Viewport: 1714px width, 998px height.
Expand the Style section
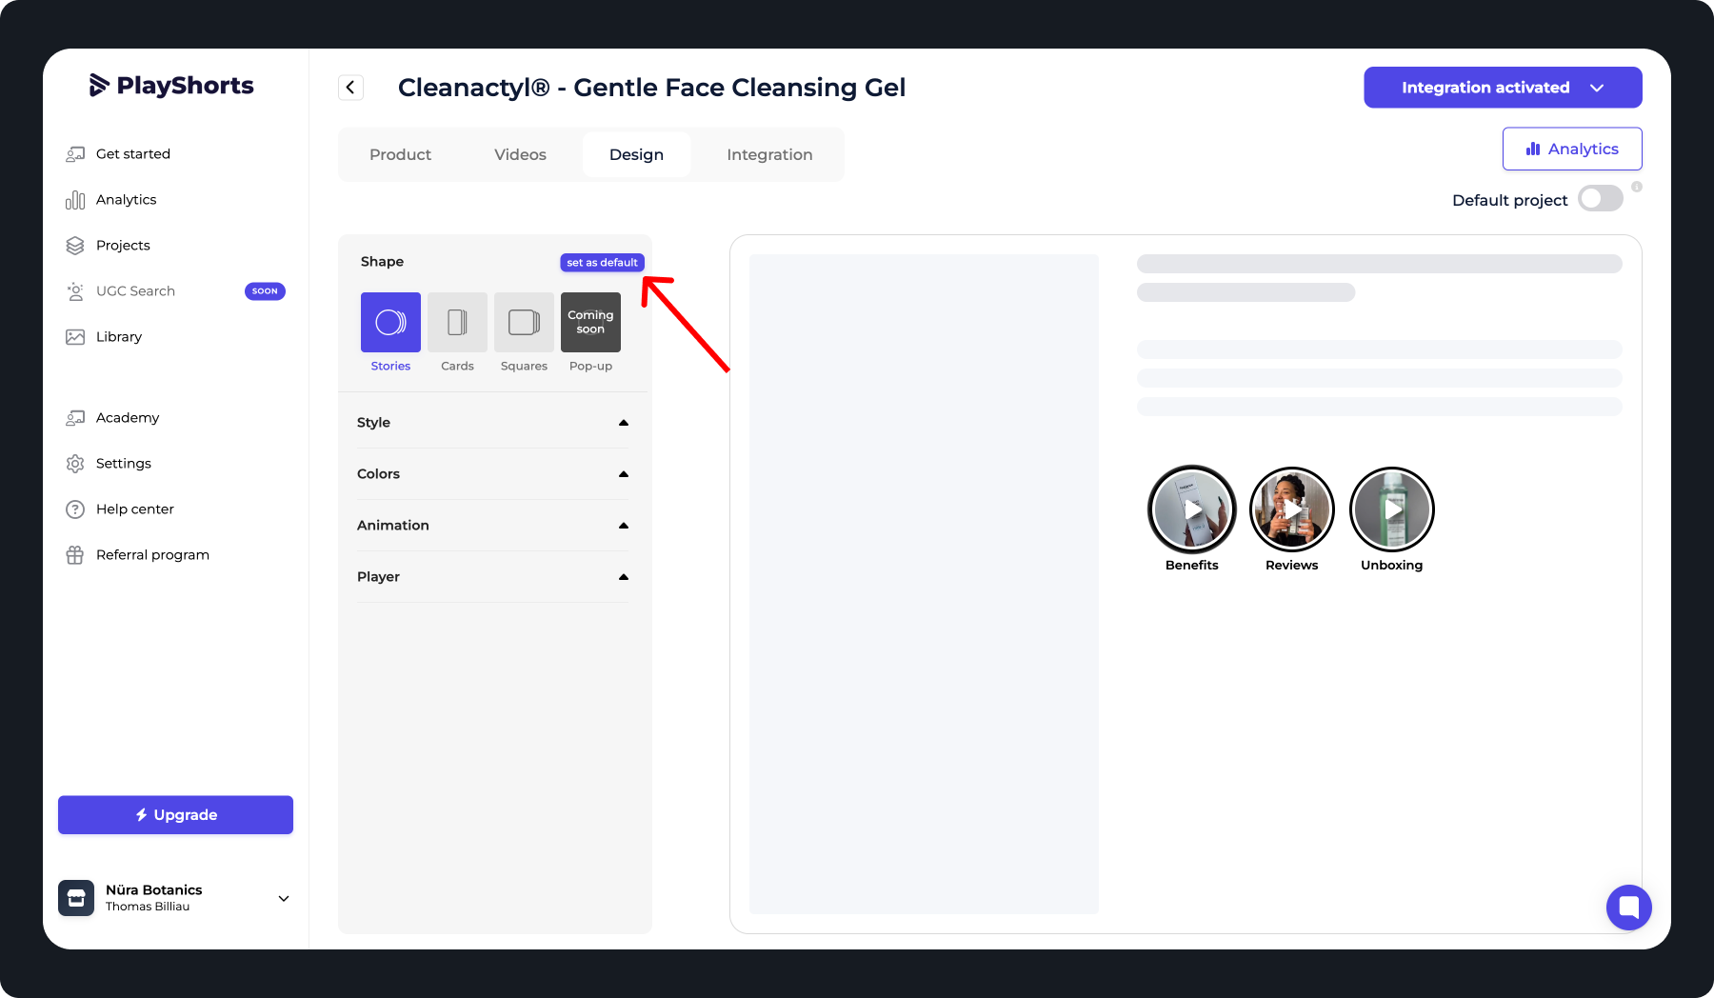[492, 423]
